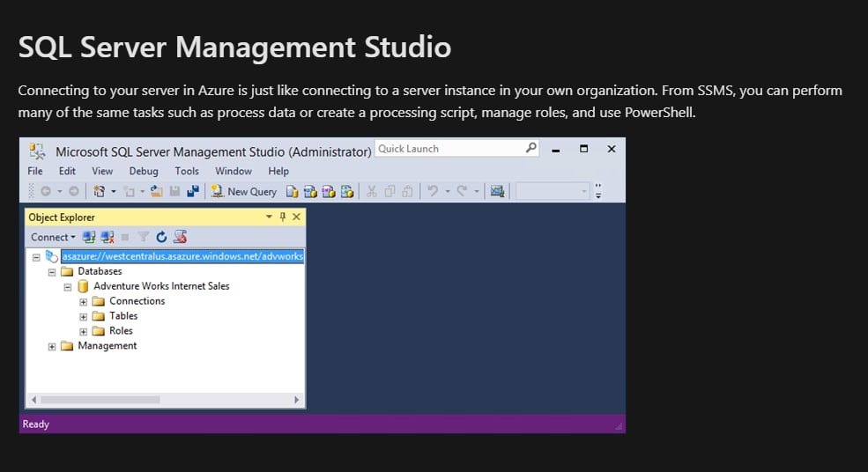
Task: Click the New Project icon
Action: tap(99, 191)
